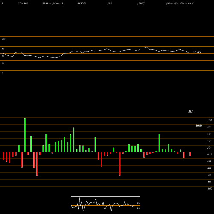Click the 'MR' label above the histogram
The height and width of the screenshot is (214, 214).
pyautogui.click(x=191, y=111)
